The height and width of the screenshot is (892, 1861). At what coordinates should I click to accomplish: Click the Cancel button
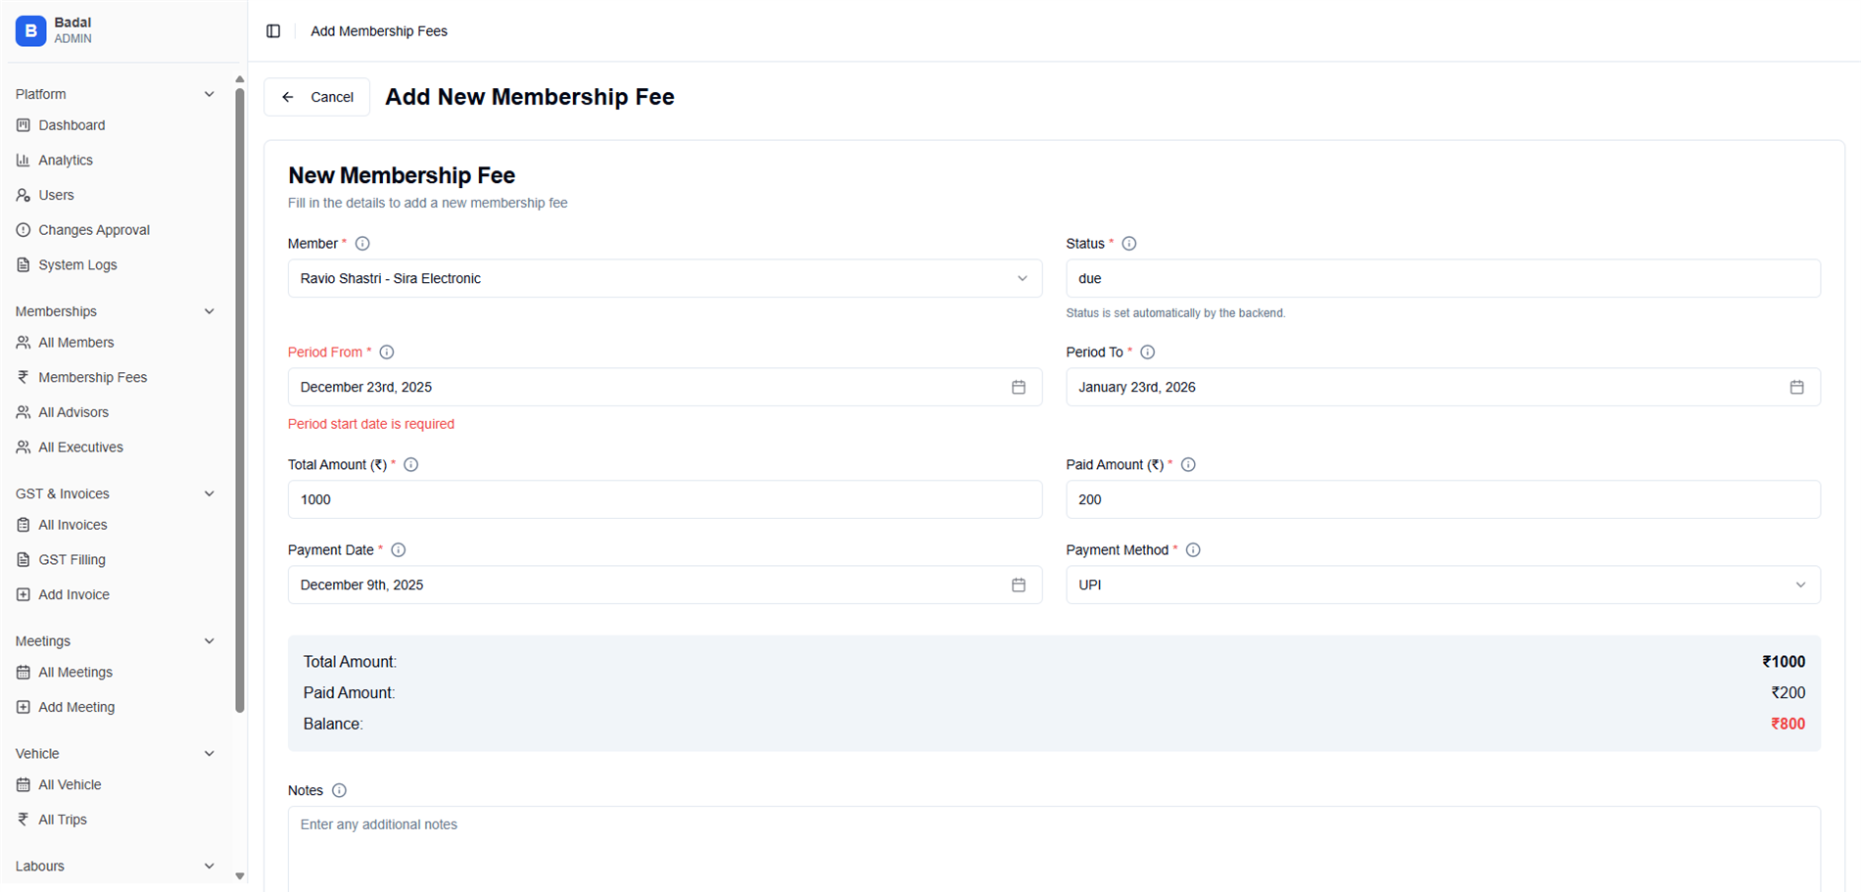317,97
